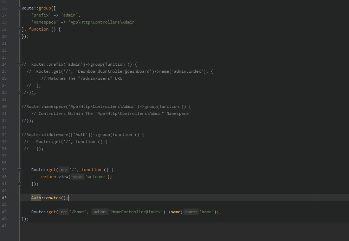Image resolution: width=349 pixels, height=241 pixels.
Task: Click the closing '});' on line 46
Action: coord(25,219)
